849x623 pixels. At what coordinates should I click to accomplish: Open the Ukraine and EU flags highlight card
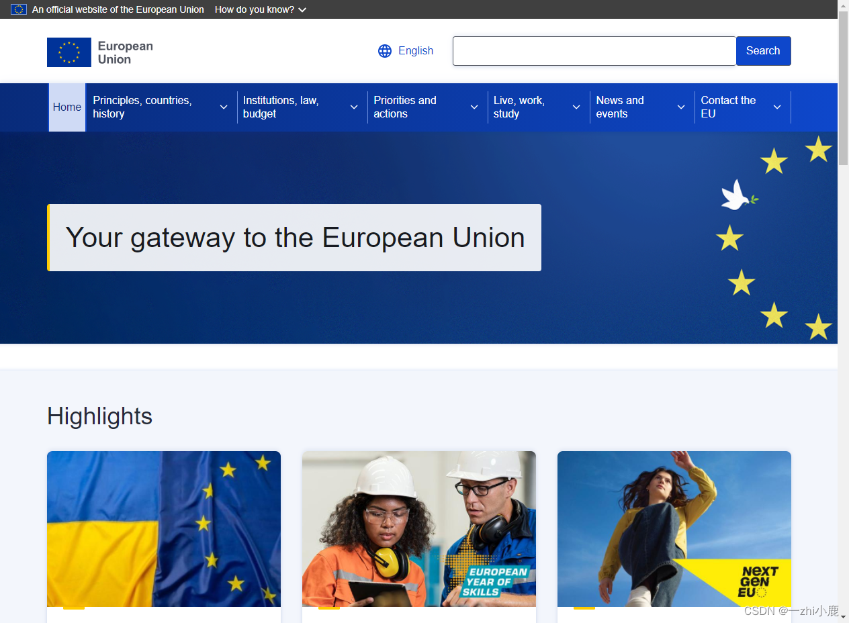pyautogui.click(x=164, y=529)
